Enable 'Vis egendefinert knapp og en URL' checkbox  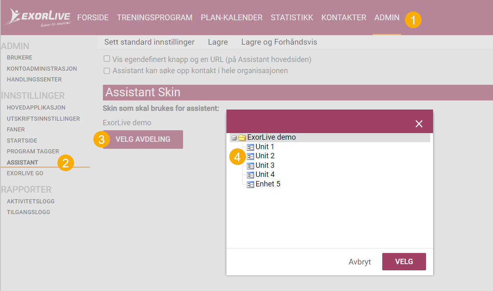pos(107,59)
